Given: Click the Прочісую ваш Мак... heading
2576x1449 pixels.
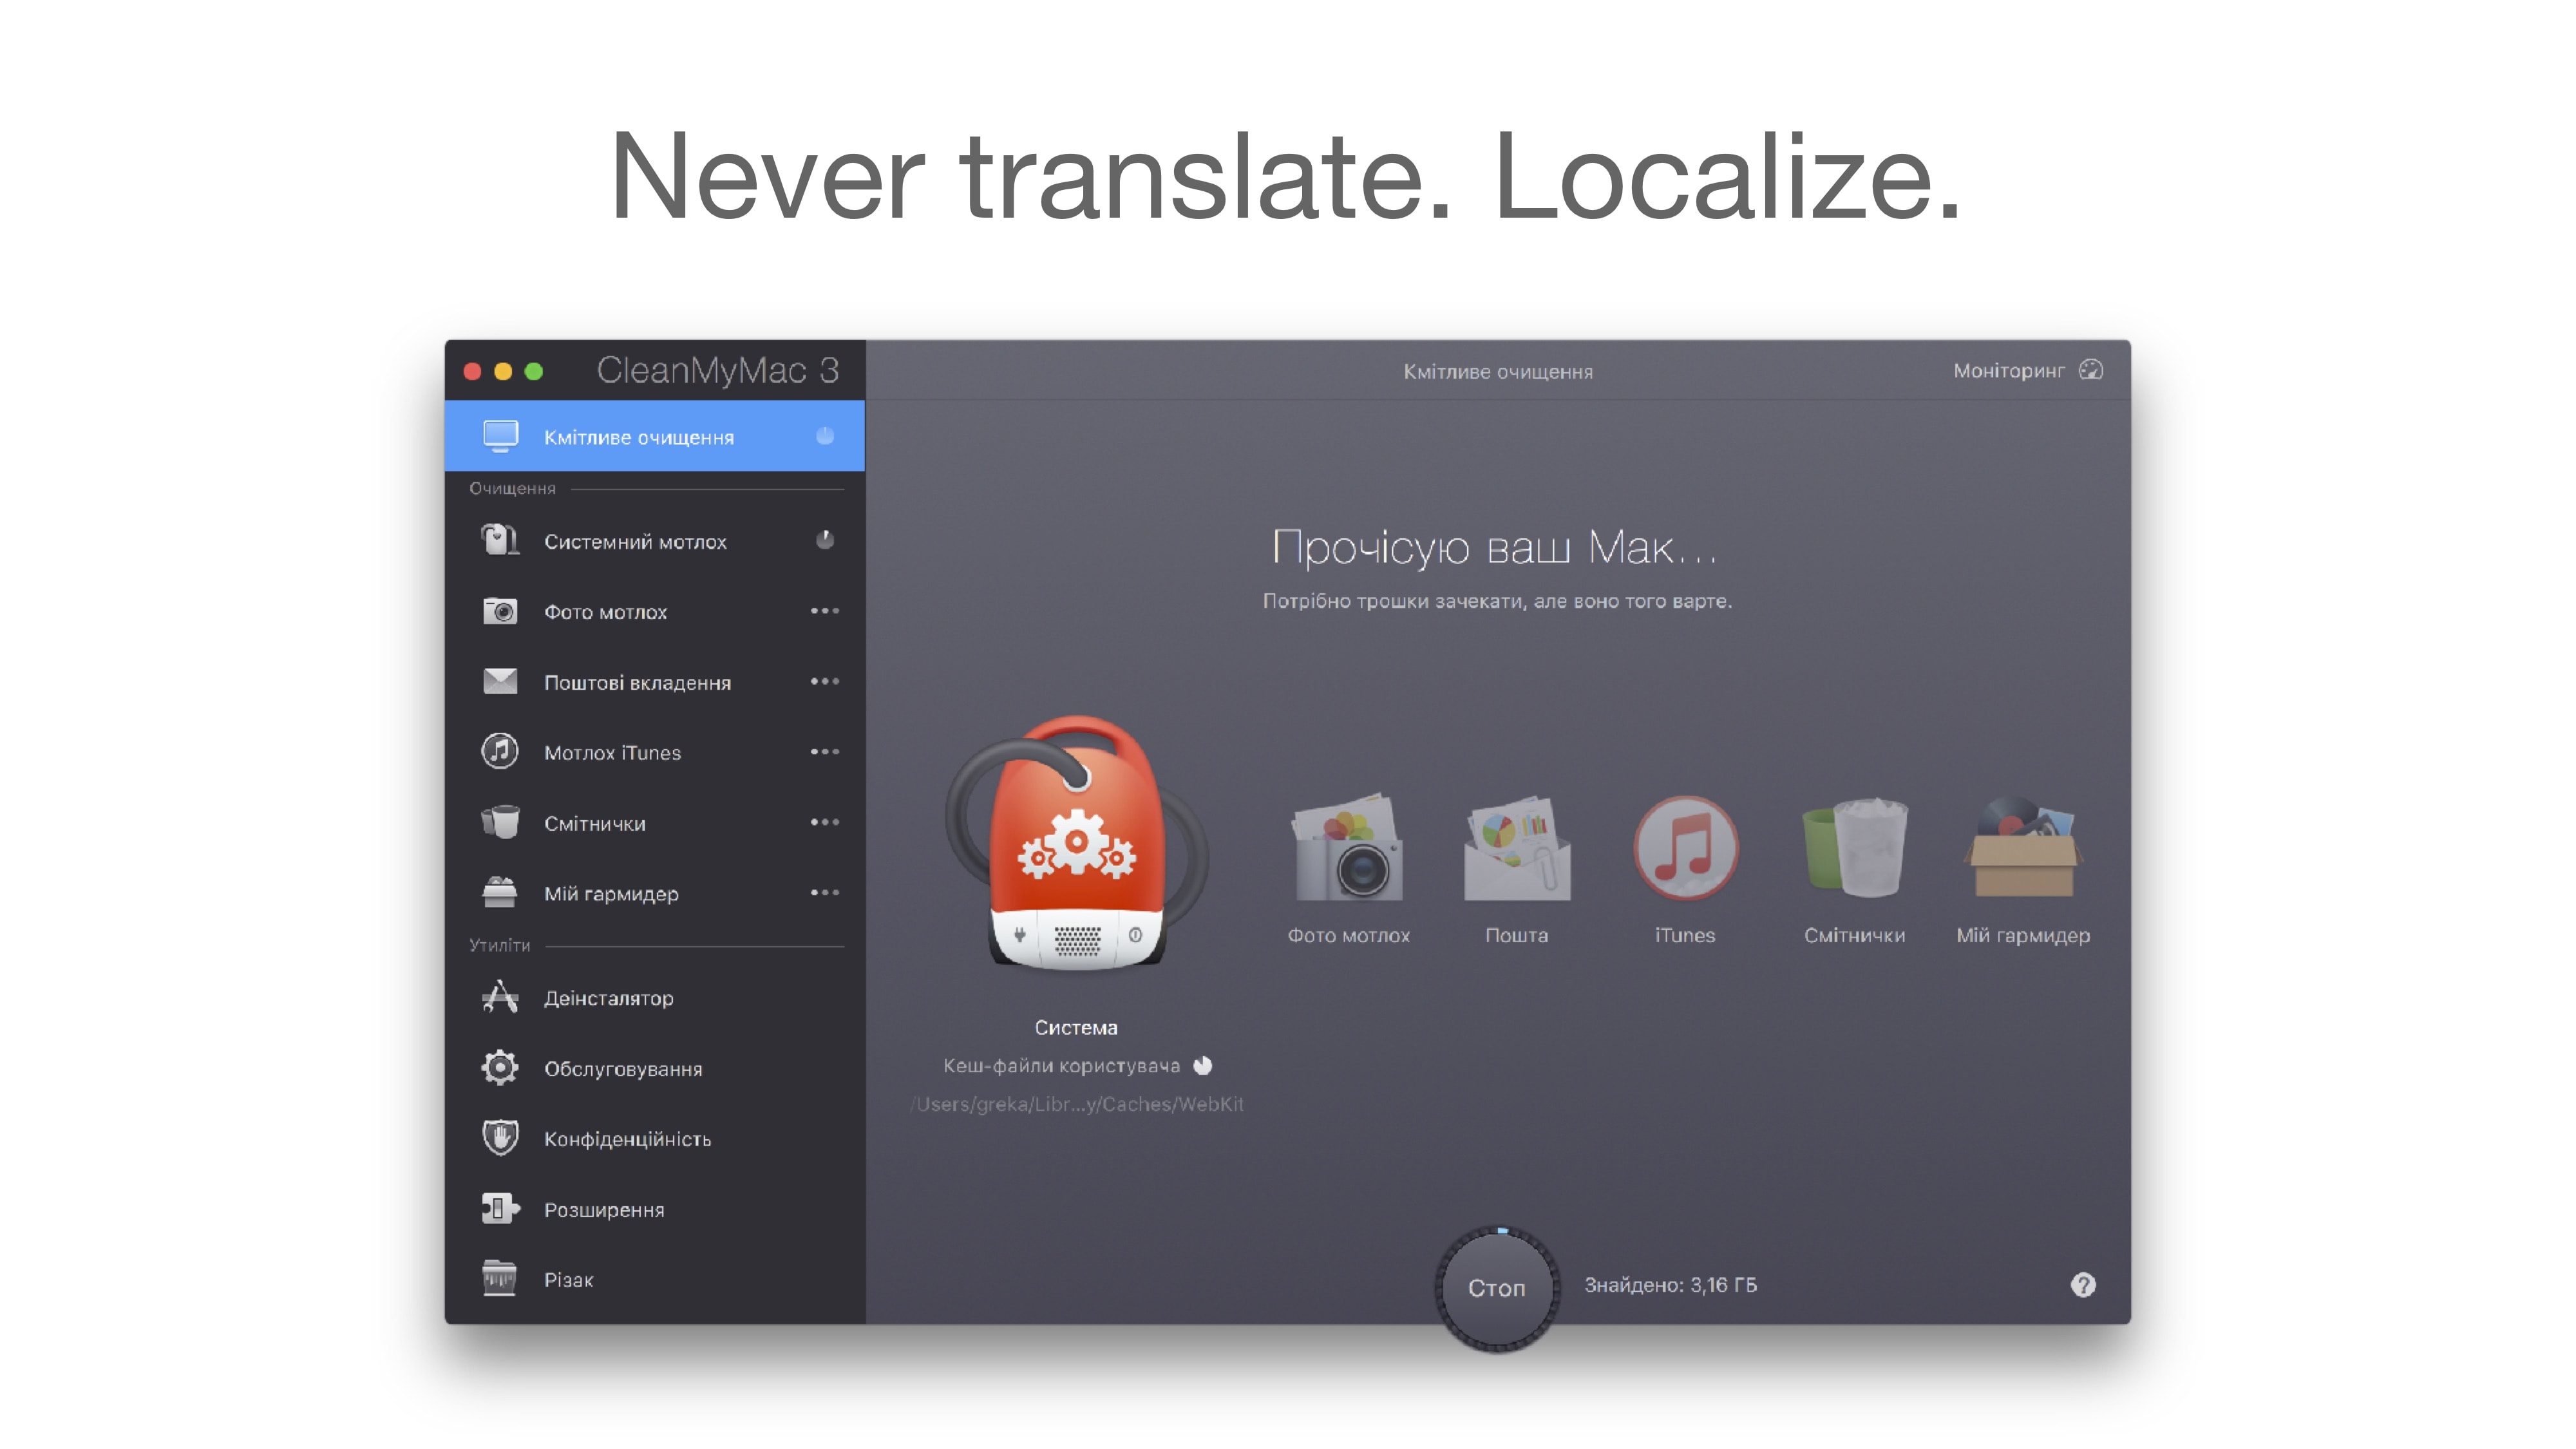Looking at the screenshot, I should point(1495,548).
